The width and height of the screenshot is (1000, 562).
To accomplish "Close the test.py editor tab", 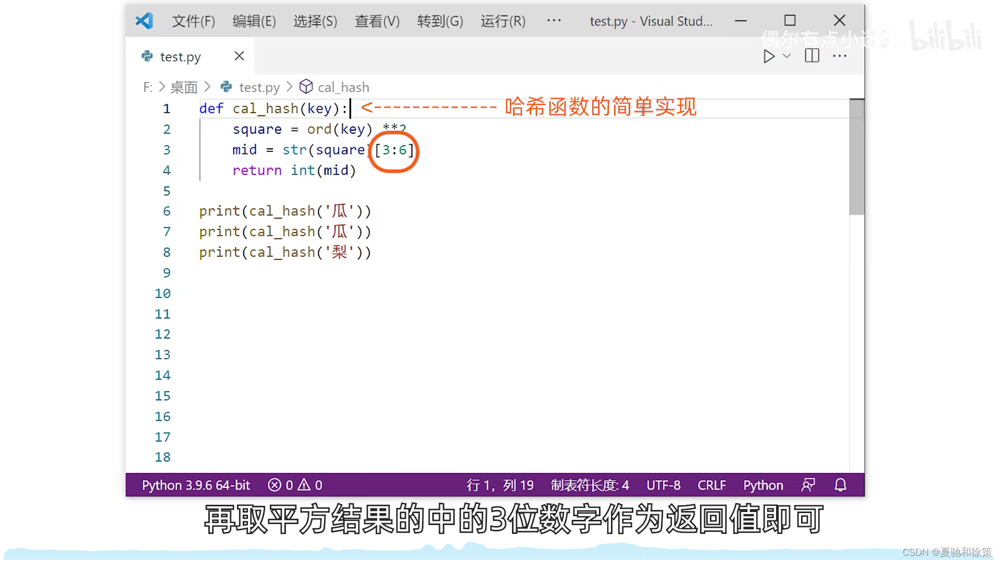I will (x=239, y=56).
